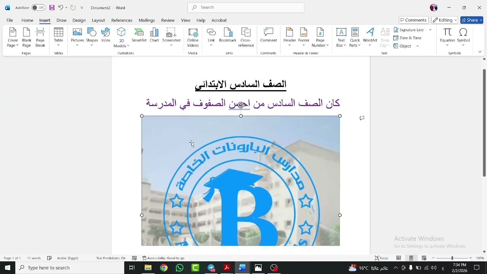Insert a Text Box
The width and height of the screenshot is (487, 274).
(x=341, y=37)
